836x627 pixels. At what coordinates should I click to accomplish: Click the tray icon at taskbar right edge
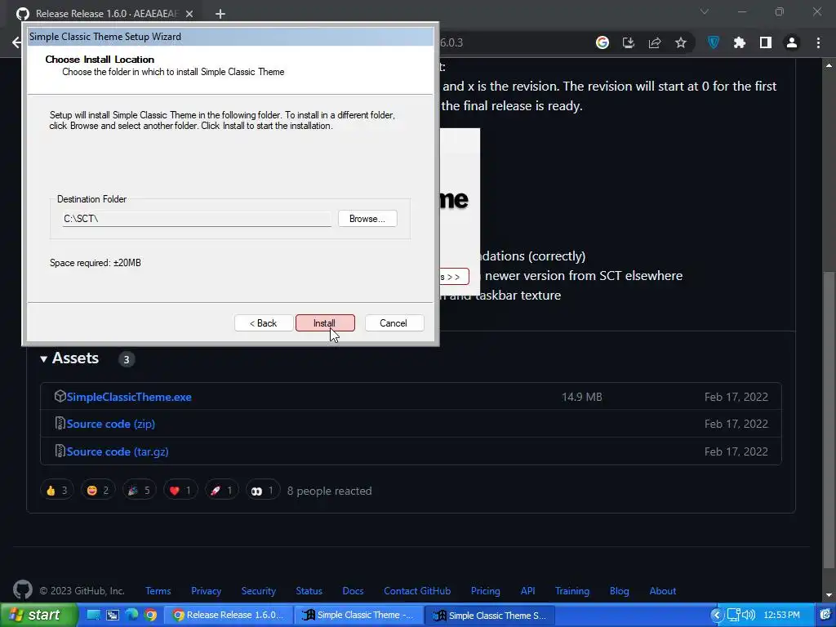click(x=826, y=615)
